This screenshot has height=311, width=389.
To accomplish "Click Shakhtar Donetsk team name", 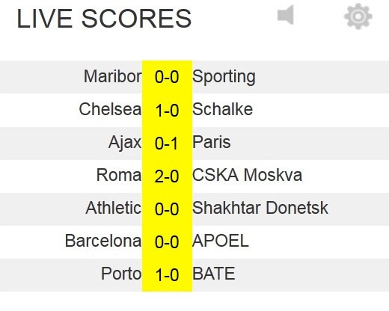I will click(260, 208).
